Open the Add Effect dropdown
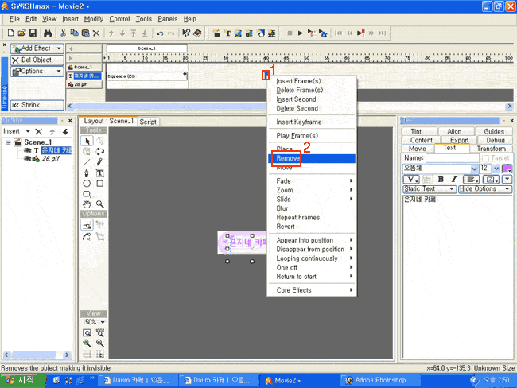The height and width of the screenshot is (388, 517). point(37,48)
